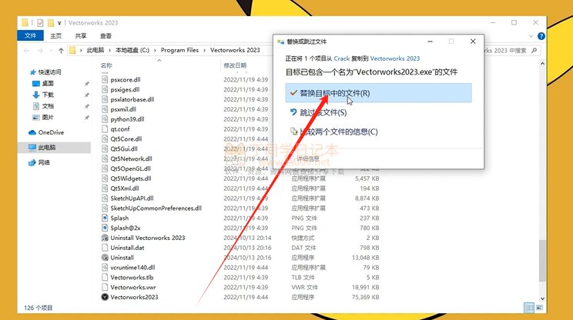573x320 pixels.
Task: Click the Uninstall application icon
Action: [105, 257]
